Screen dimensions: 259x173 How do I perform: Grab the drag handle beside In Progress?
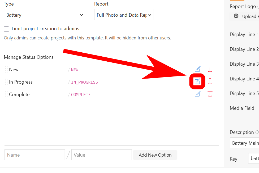coord(6,82)
